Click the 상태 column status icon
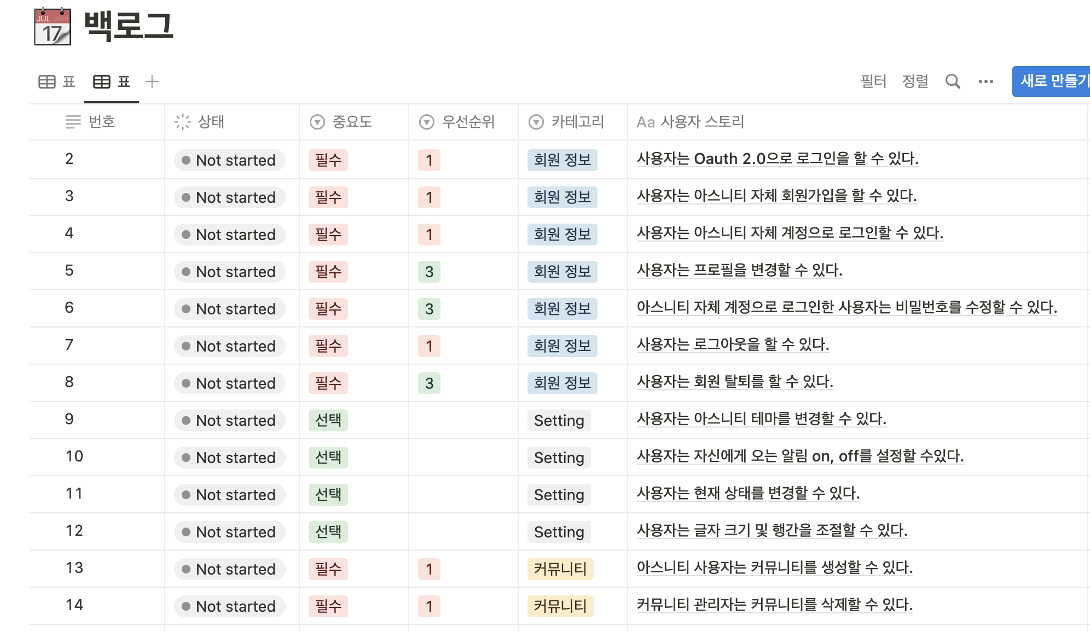This screenshot has width=1090, height=632. click(182, 121)
